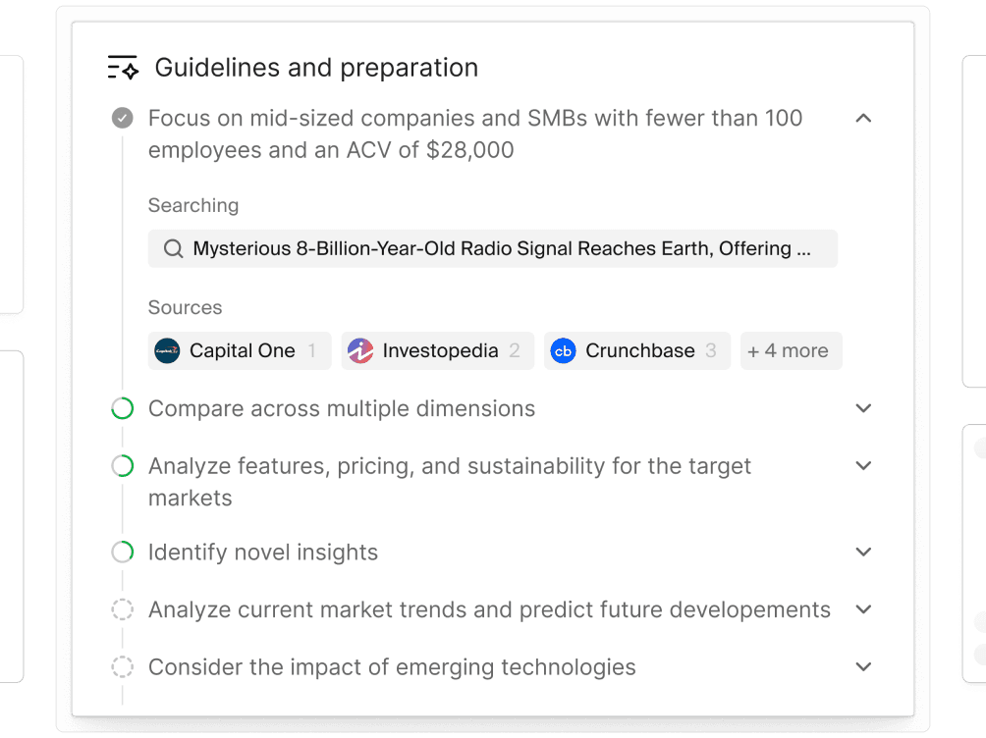The height and width of the screenshot is (738, 986).
Task: Click the Investopedia logo icon
Action: click(360, 350)
